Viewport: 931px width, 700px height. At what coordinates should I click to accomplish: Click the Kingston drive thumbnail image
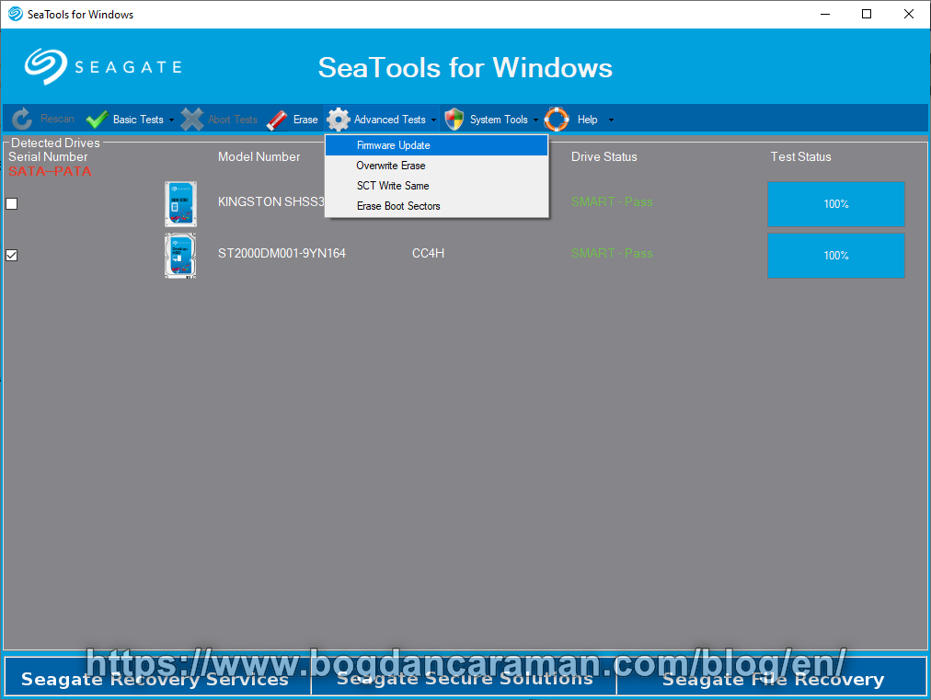click(x=180, y=203)
